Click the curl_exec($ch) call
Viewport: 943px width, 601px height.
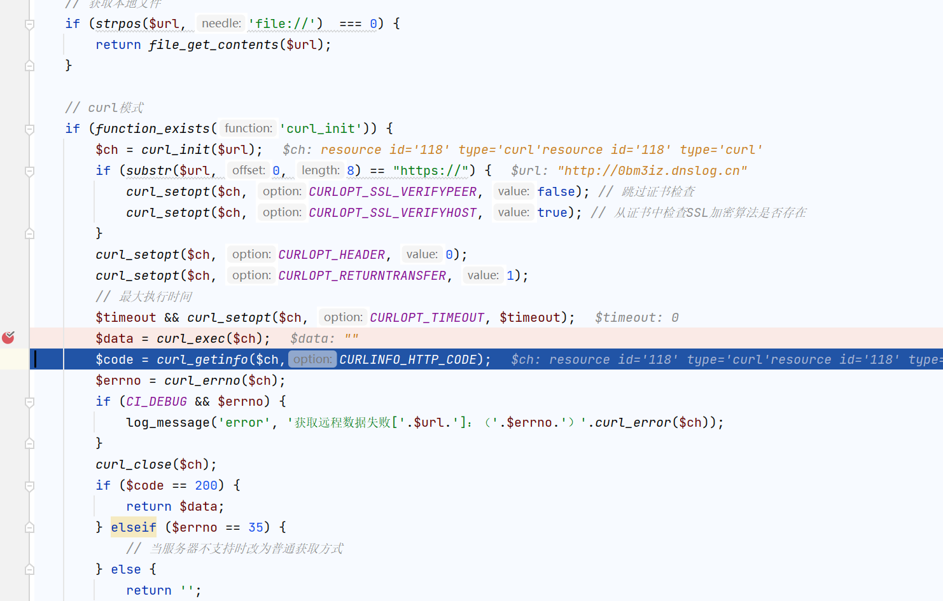209,338
